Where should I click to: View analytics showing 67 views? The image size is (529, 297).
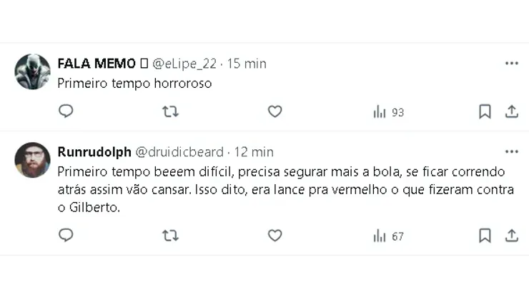tap(388, 236)
